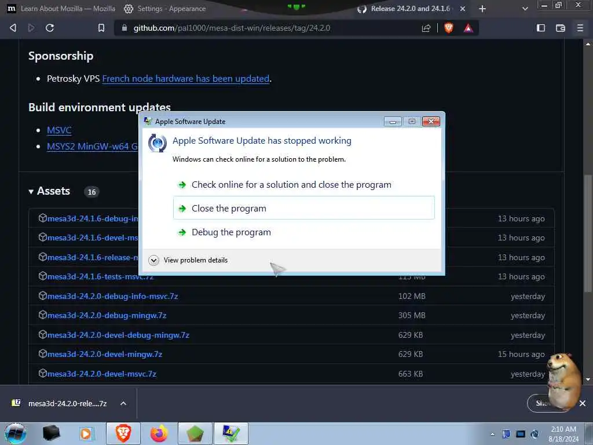
Task: Download mesa3d-24.2.0-devel-debug-mingw.7z
Action: 118,335
